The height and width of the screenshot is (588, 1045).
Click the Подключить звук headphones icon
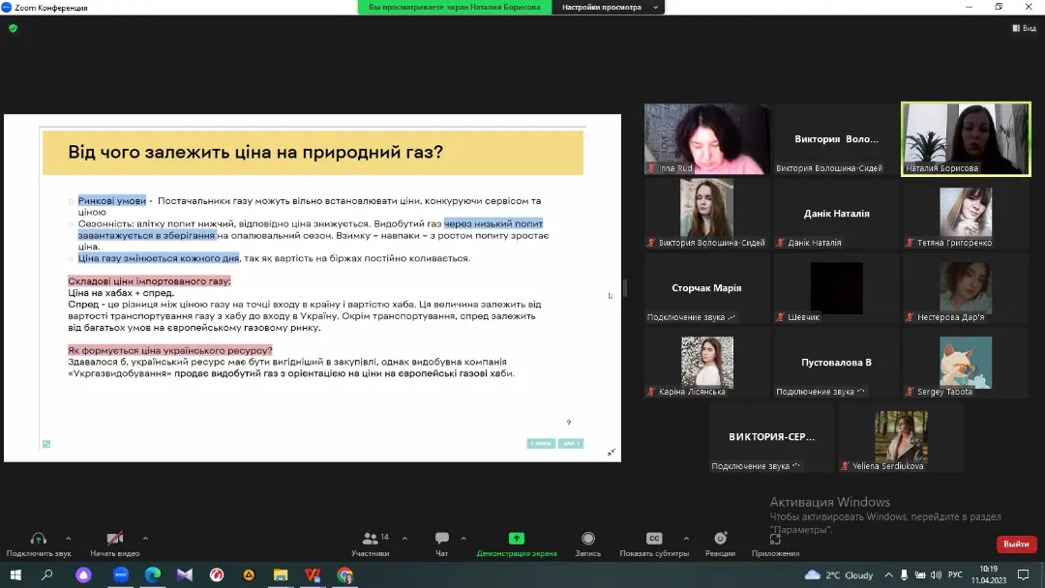coord(39,539)
